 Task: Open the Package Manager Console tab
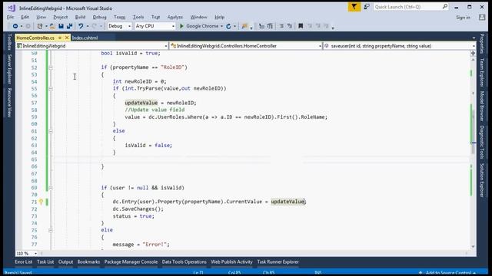tap(131, 262)
